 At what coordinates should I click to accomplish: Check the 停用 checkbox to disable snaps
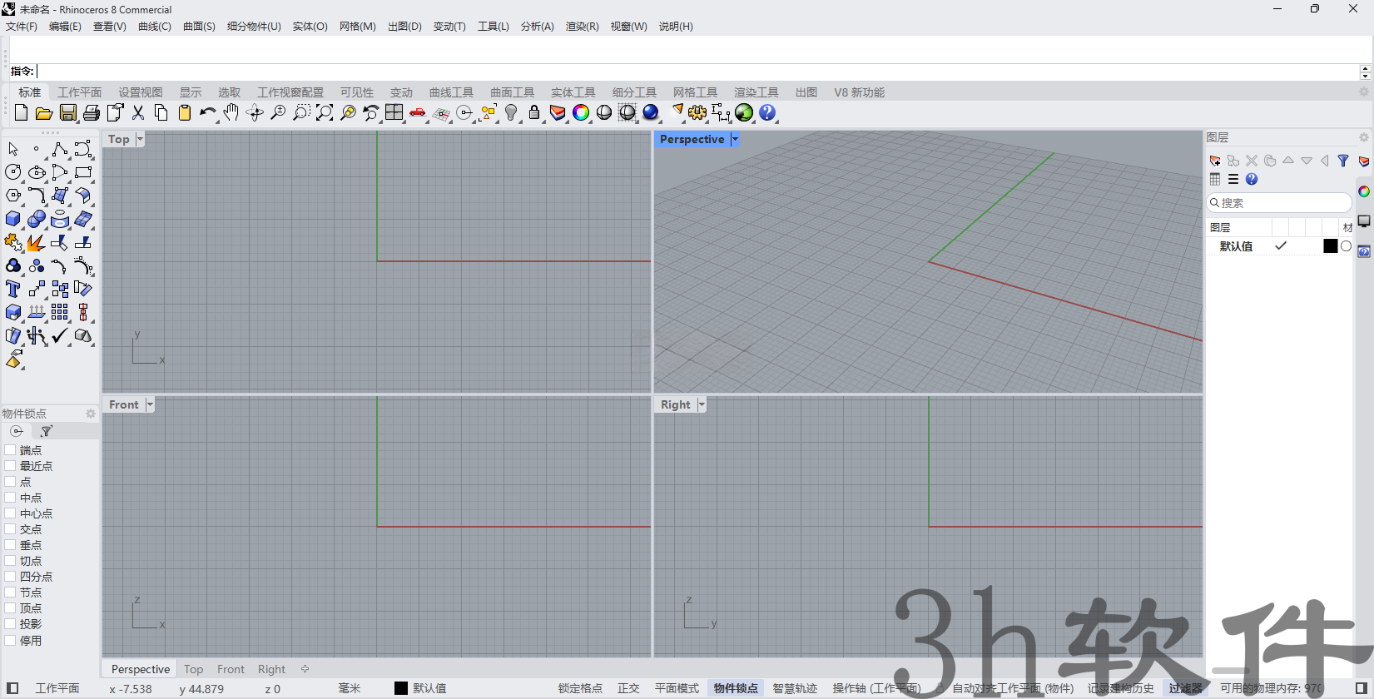click(11, 641)
